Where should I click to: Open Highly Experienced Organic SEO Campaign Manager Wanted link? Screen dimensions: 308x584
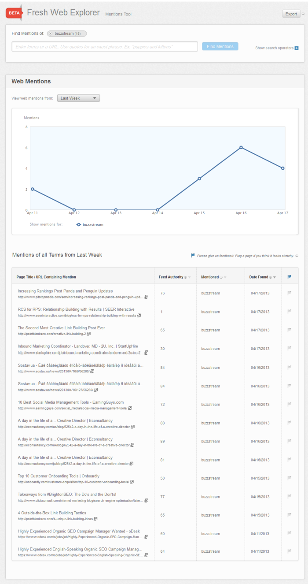pos(79,532)
